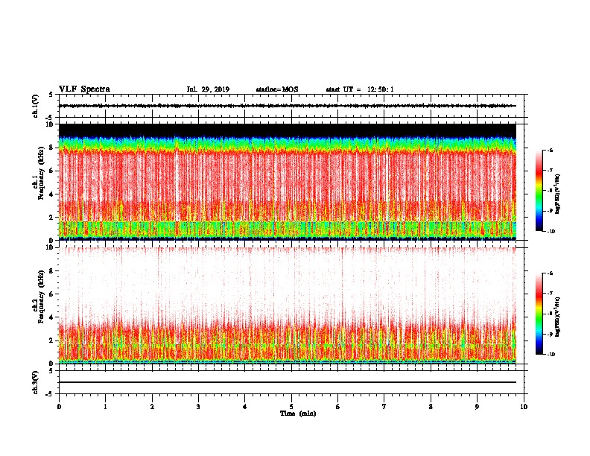Click the "Time (min)" x-axis label

click(298, 414)
